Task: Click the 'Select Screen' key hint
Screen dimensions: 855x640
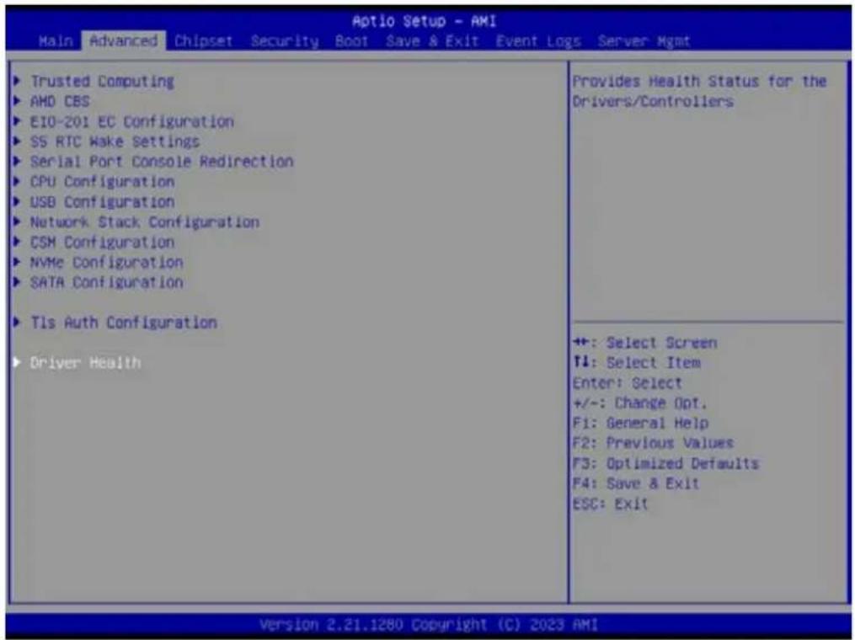Action: (645, 343)
